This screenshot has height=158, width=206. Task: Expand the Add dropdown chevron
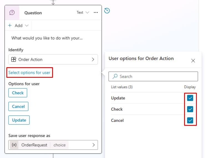pyautogui.click(x=27, y=25)
